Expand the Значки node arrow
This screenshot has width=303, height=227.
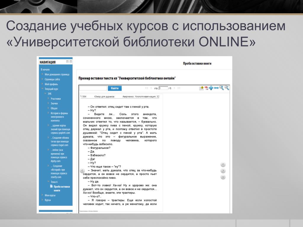48,103
